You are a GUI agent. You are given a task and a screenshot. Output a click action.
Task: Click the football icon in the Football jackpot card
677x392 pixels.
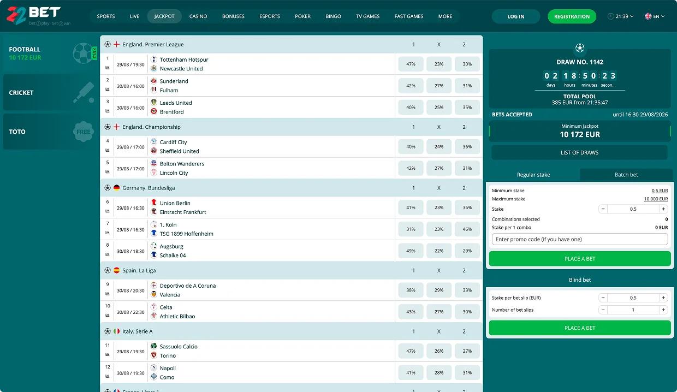83,53
